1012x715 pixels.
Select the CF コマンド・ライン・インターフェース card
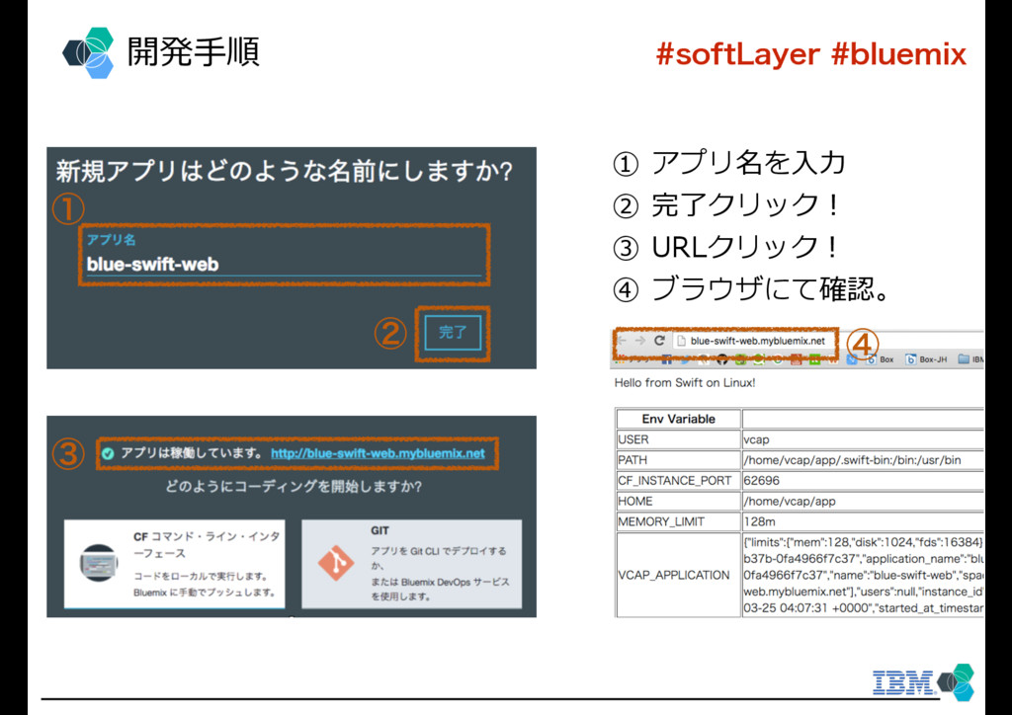(174, 564)
